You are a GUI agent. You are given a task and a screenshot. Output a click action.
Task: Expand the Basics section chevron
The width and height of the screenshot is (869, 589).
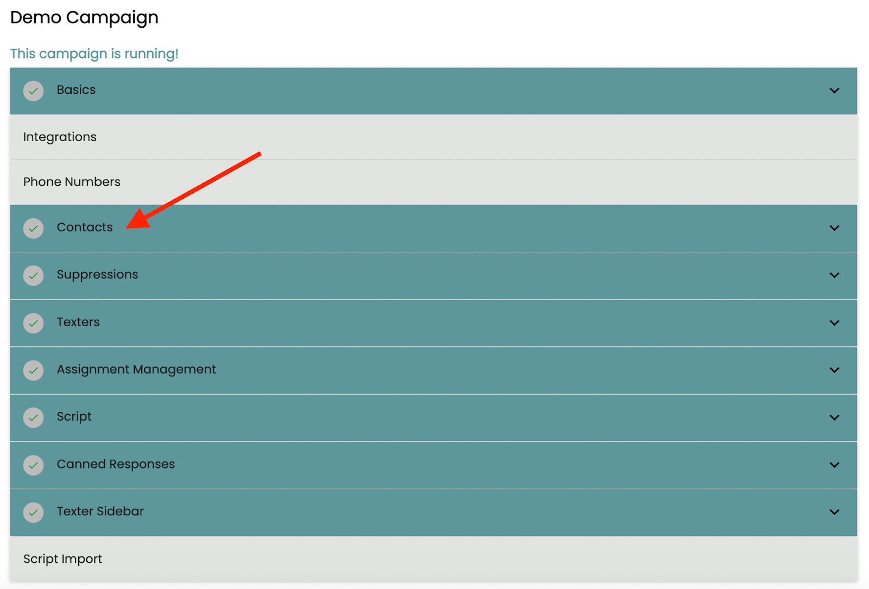click(x=834, y=91)
